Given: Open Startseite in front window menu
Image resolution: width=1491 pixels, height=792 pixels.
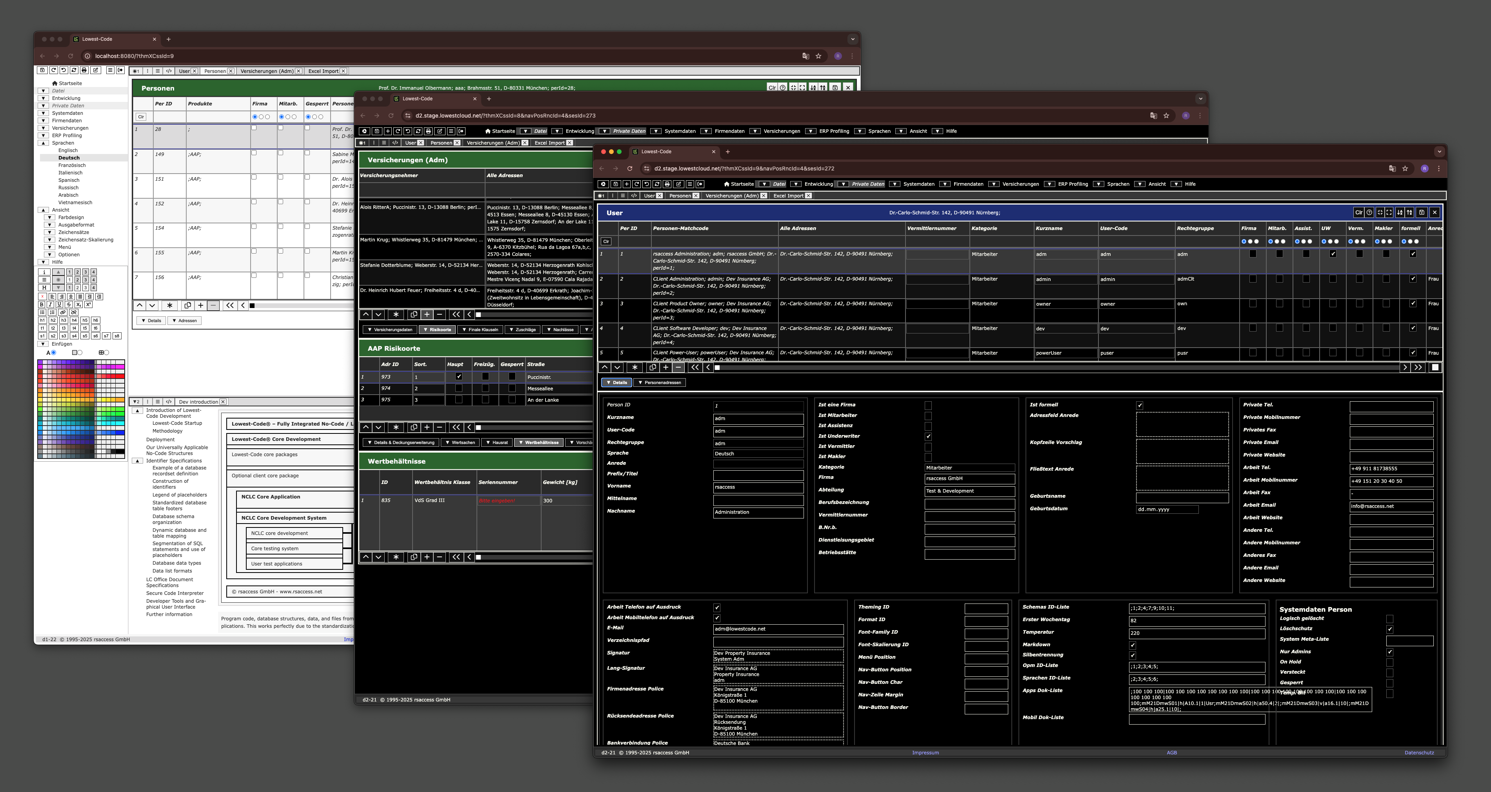Looking at the screenshot, I should click(x=739, y=184).
